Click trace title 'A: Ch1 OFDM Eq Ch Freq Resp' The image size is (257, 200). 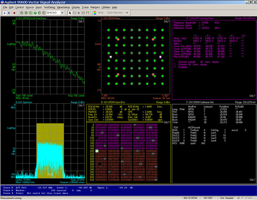click(31, 18)
